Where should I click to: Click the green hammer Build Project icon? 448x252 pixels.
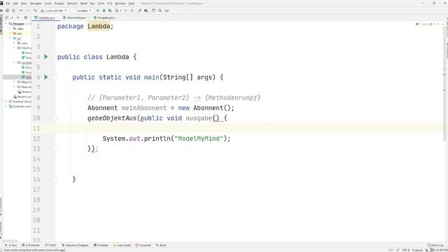tap(35, 10)
